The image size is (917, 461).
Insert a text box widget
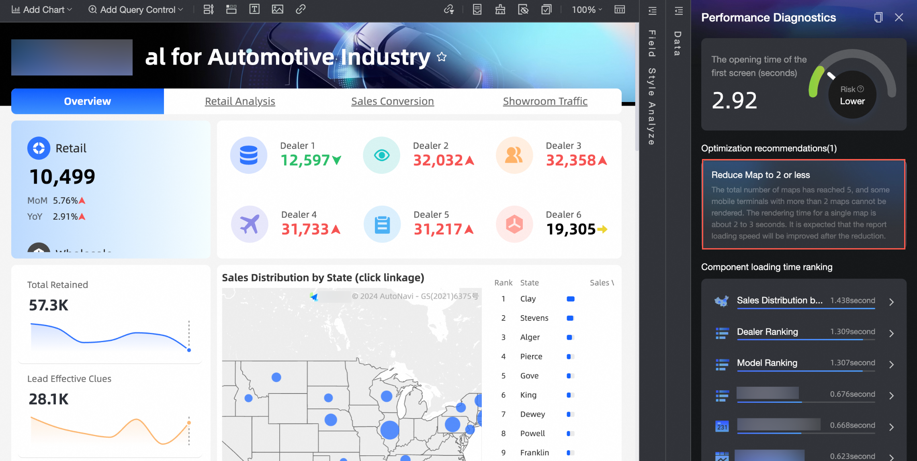click(x=254, y=9)
